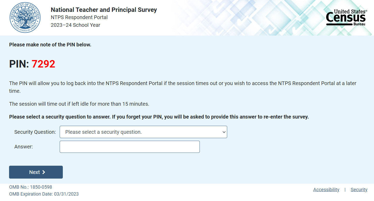Screen dimensions: 374x201
Task: Click the 'NTPS Respondent Portal' subtitle
Action: (79, 17)
